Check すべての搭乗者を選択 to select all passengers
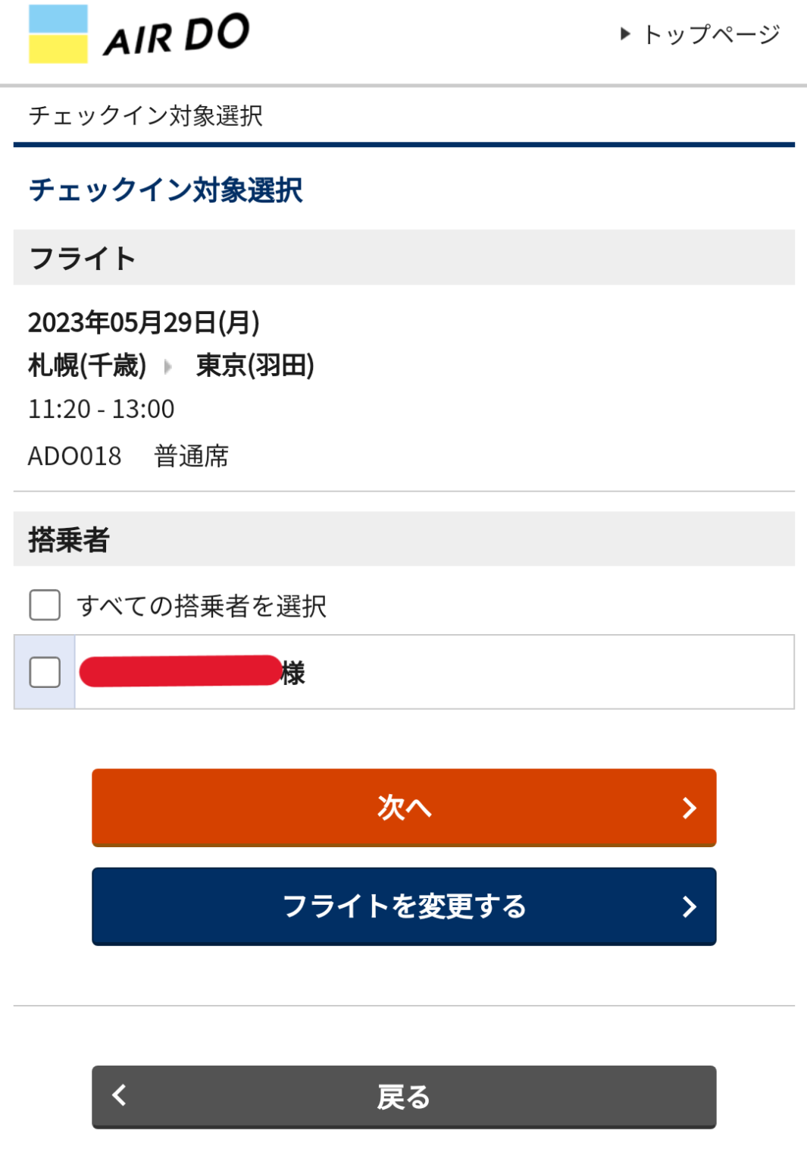The width and height of the screenshot is (807, 1165). tap(43, 604)
